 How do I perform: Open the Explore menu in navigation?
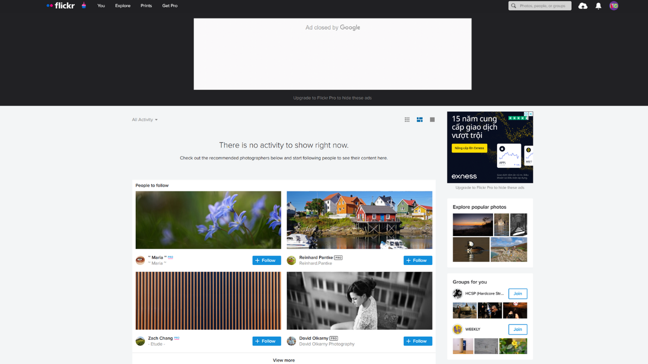pos(122,6)
